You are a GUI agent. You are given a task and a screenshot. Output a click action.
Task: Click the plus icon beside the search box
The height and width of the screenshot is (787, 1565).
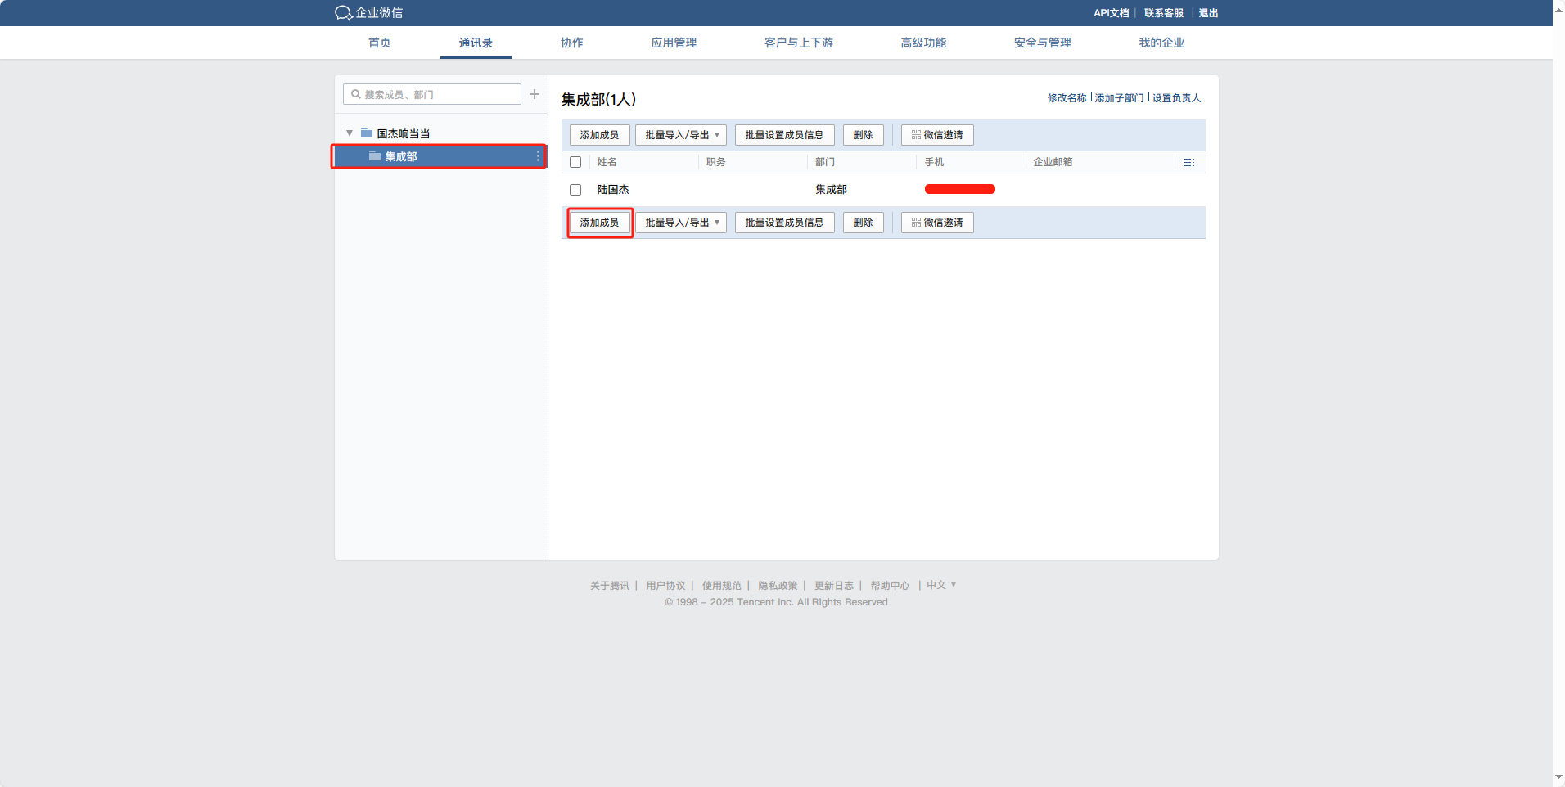click(534, 94)
